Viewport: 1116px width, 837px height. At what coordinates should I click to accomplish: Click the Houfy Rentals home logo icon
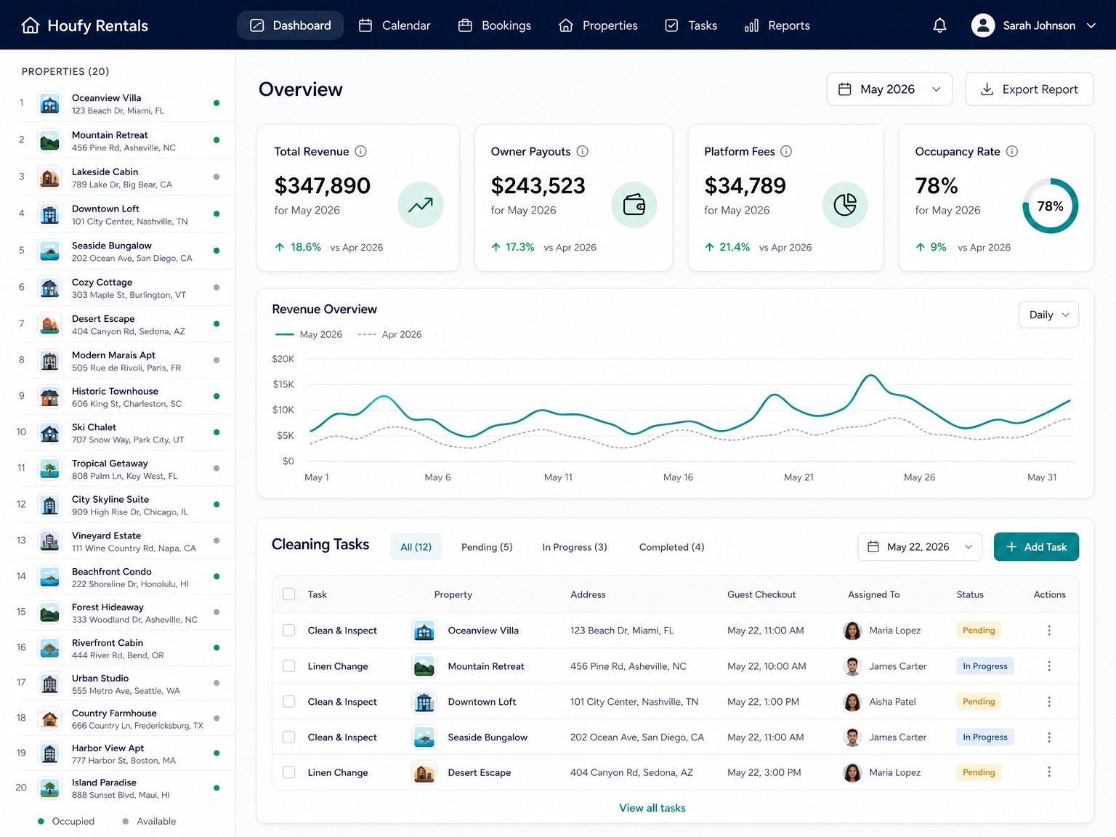coord(31,25)
